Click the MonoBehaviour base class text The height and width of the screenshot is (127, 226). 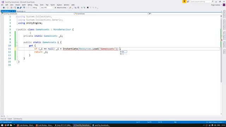pos(62,30)
